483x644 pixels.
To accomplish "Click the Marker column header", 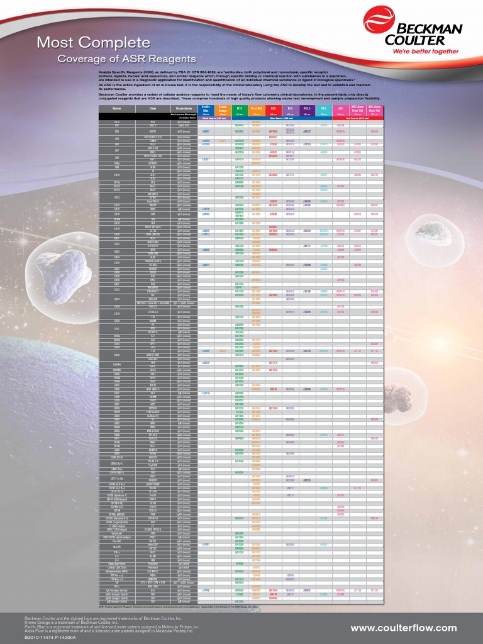I will [117, 109].
